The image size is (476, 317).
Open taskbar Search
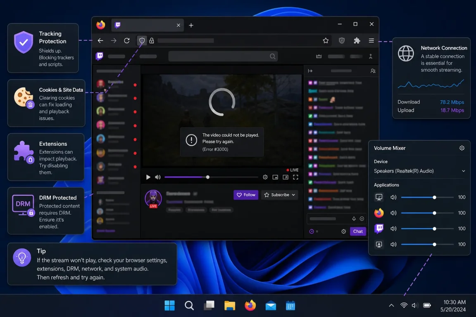click(x=189, y=305)
